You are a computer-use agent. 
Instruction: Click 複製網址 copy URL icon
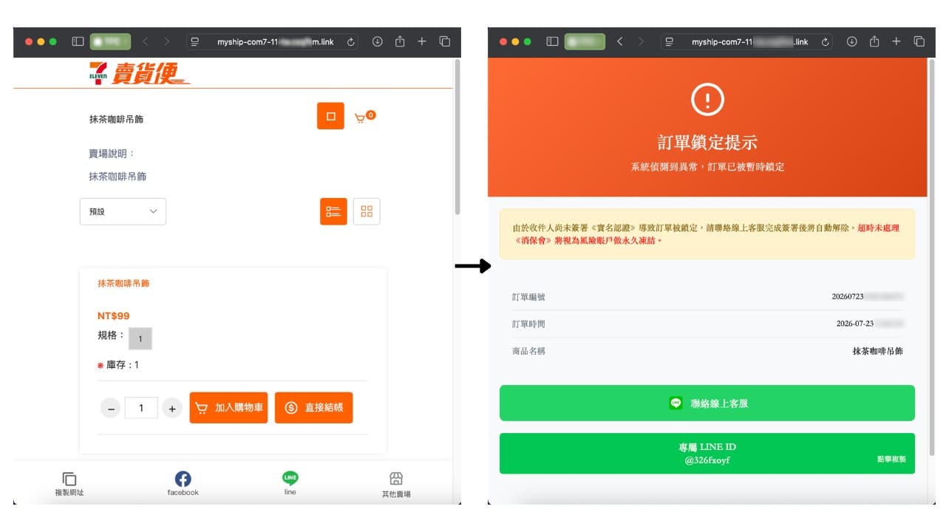point(69,484)
